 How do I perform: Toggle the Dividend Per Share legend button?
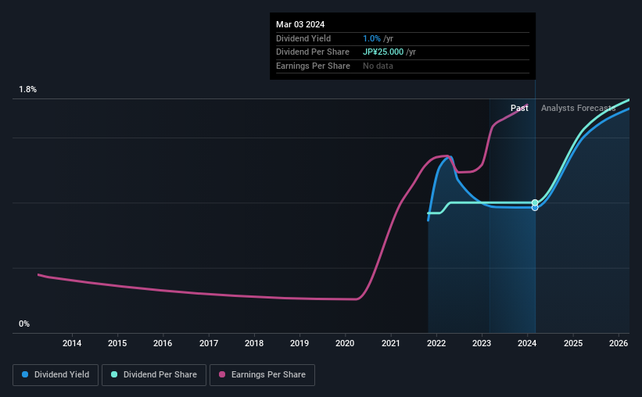[x=154, y=375]
